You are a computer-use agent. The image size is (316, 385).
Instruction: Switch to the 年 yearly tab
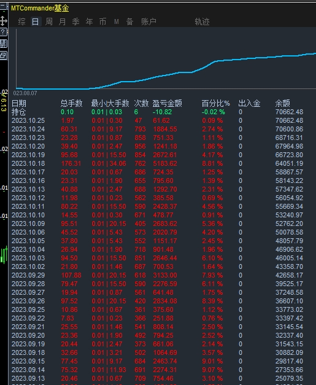pyautogui.click(x=90, y=21)
